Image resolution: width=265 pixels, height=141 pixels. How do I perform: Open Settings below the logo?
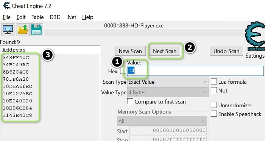255,56
